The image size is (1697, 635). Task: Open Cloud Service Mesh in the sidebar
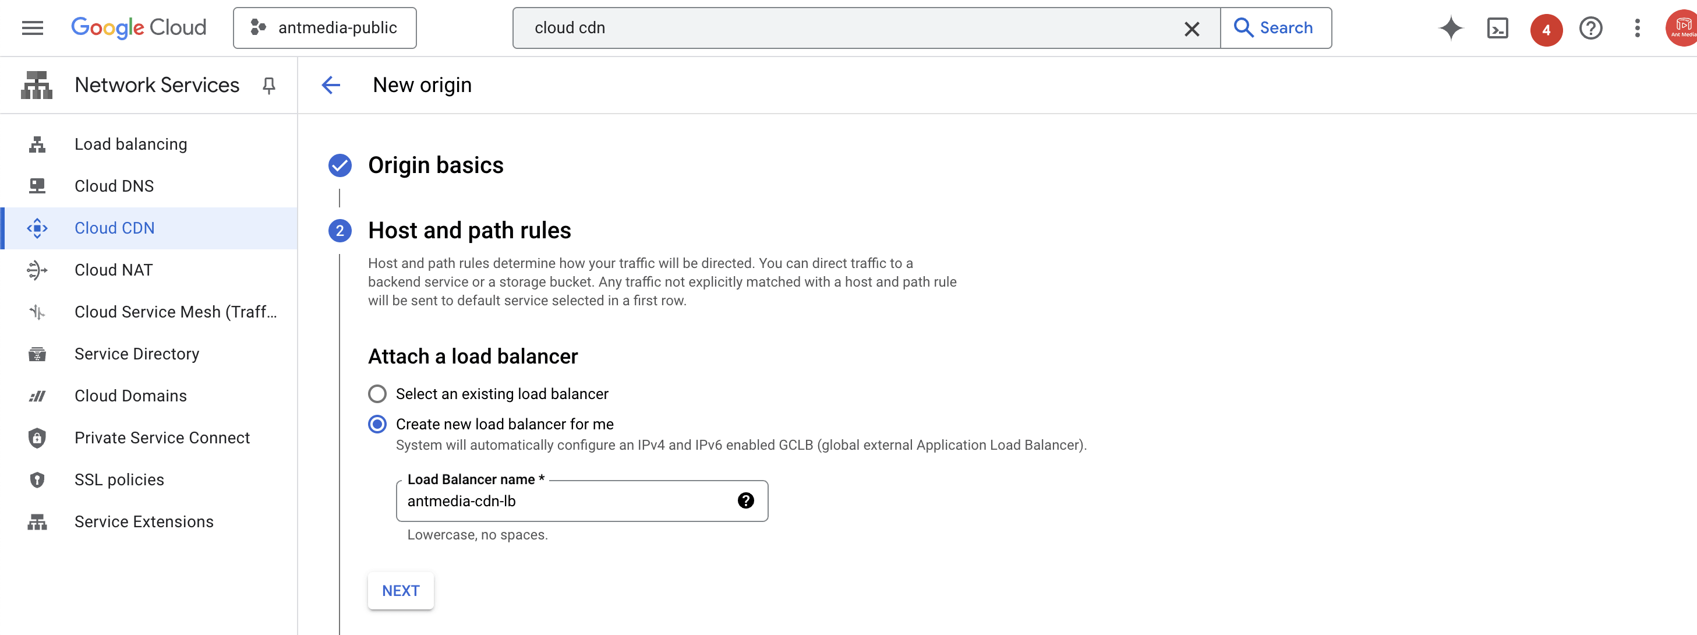tap(149, 312)
